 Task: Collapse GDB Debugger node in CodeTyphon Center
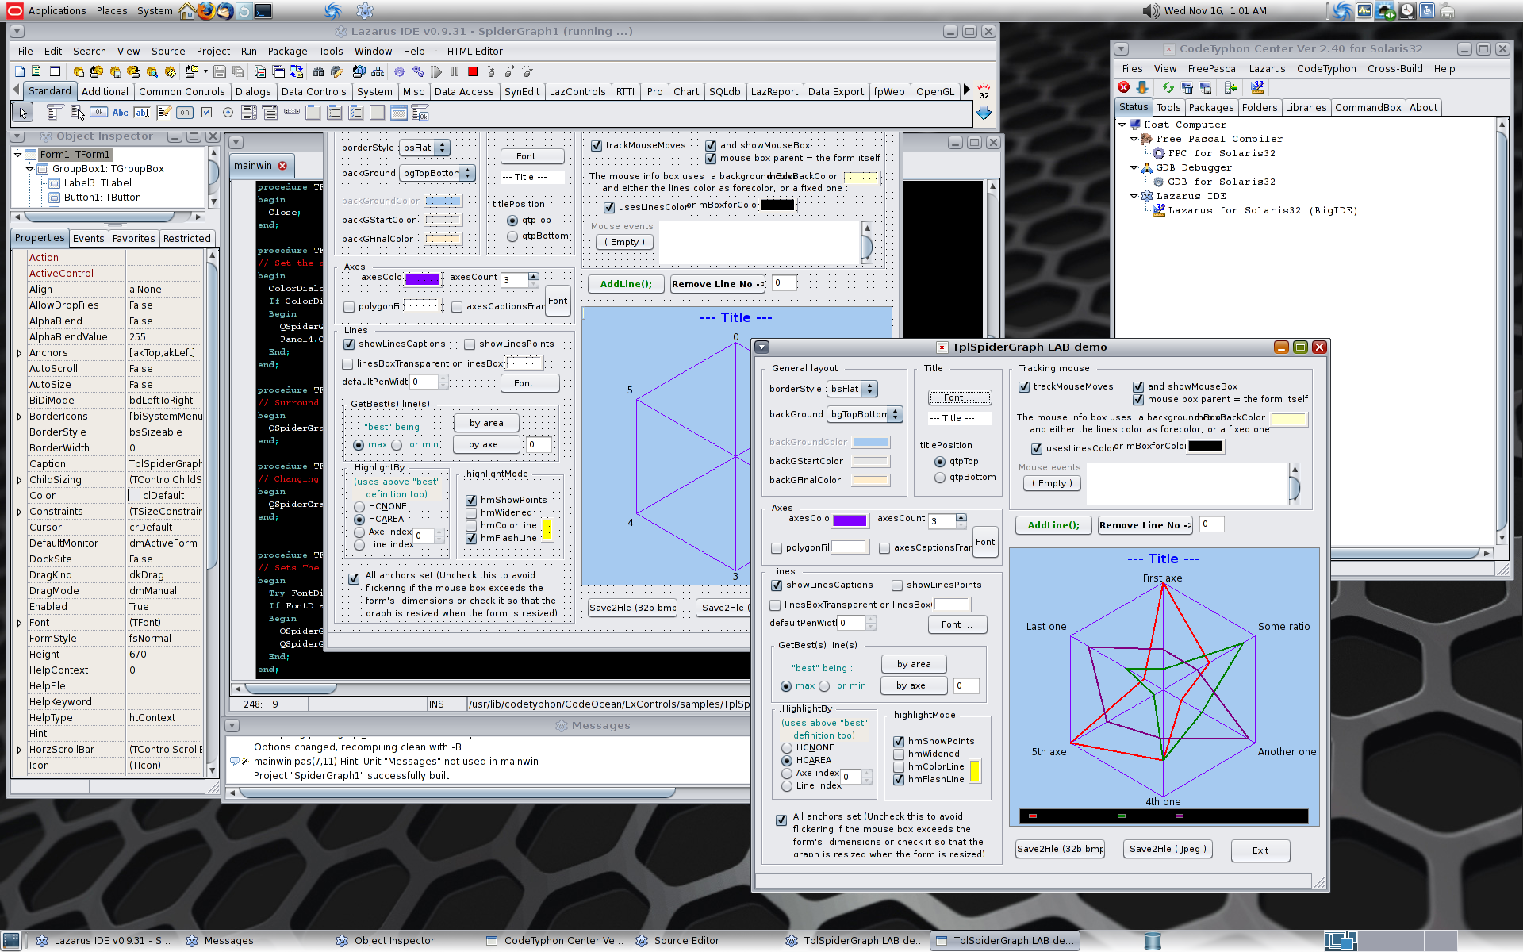(x=1134, y=167)
